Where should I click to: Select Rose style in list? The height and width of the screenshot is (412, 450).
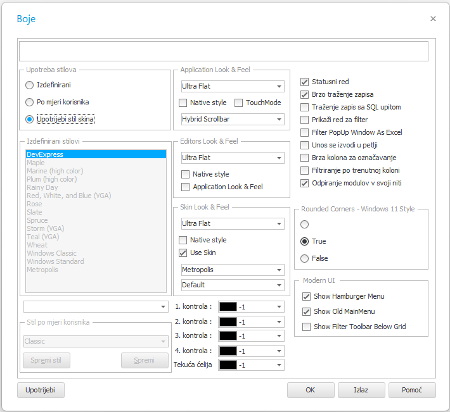coord(96,204)
